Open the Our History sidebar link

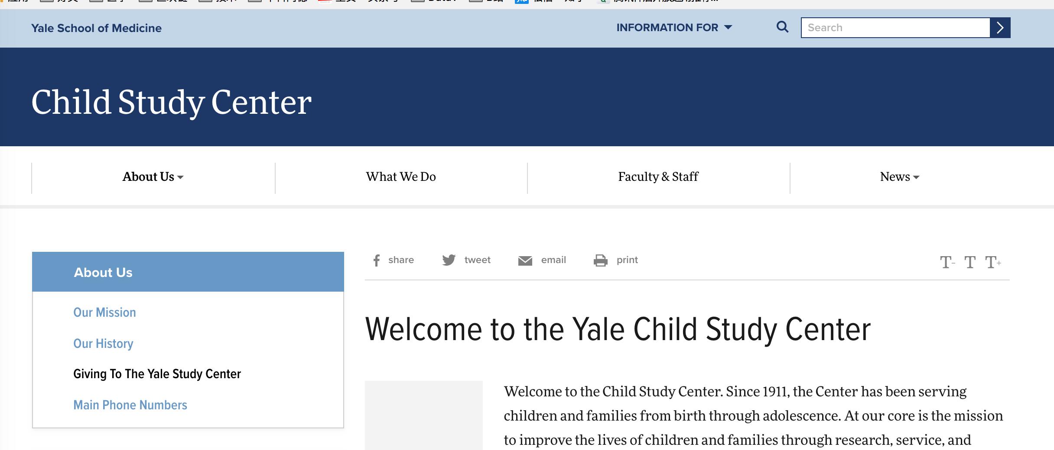click(103, 344)
